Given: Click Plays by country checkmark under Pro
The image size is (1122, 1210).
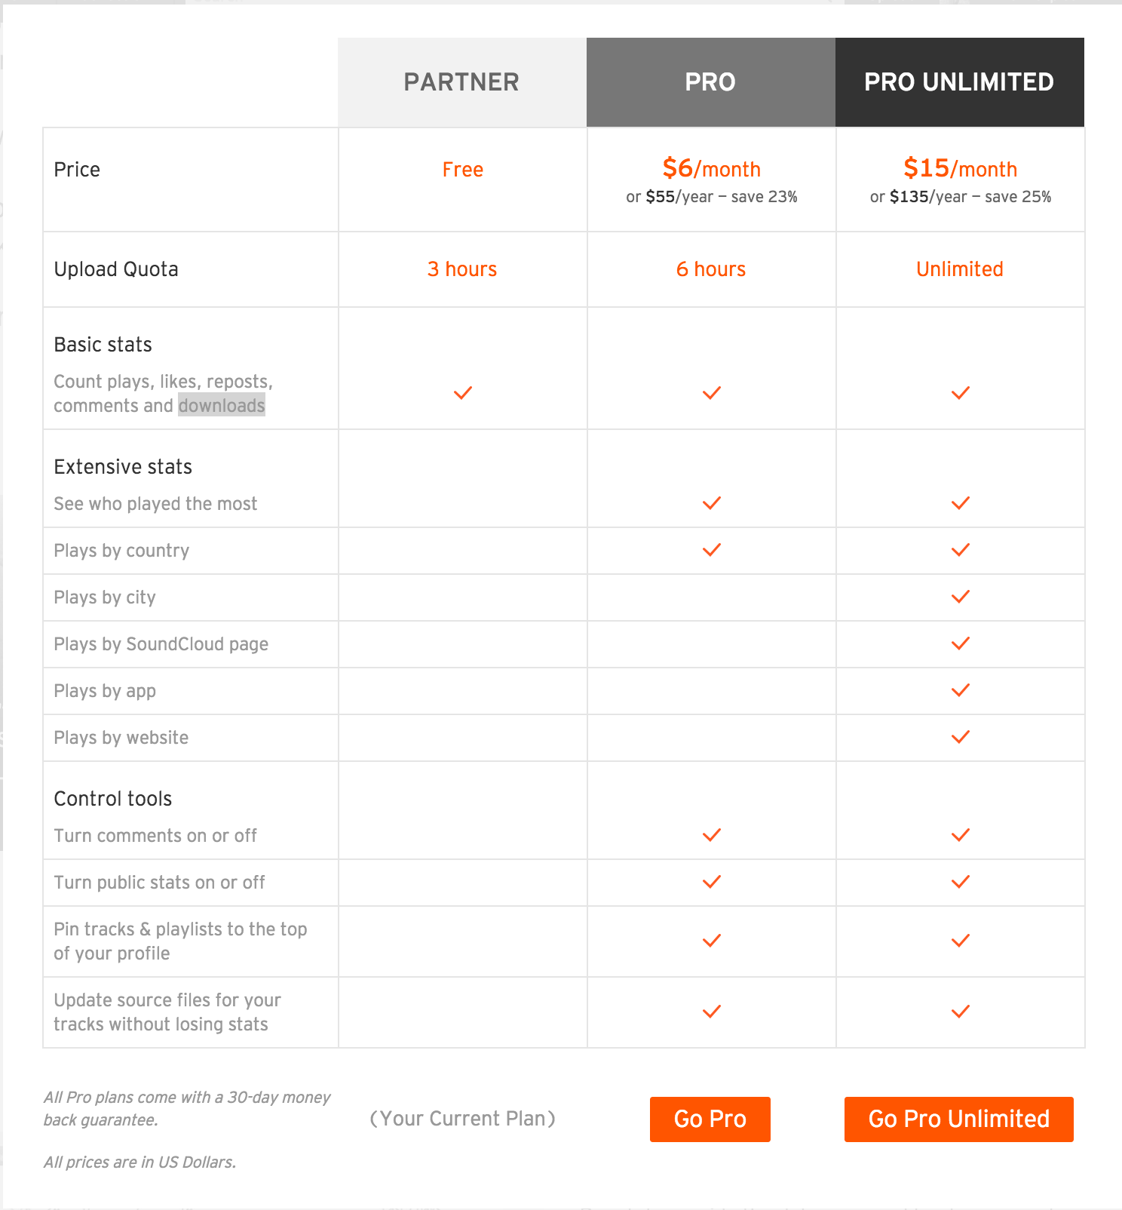Looking at the screenshot, I should [x=712, y=550].
